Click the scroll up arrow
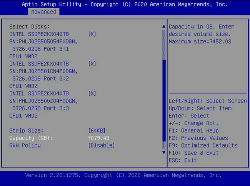Screen dimensions: 250x186 164,27
